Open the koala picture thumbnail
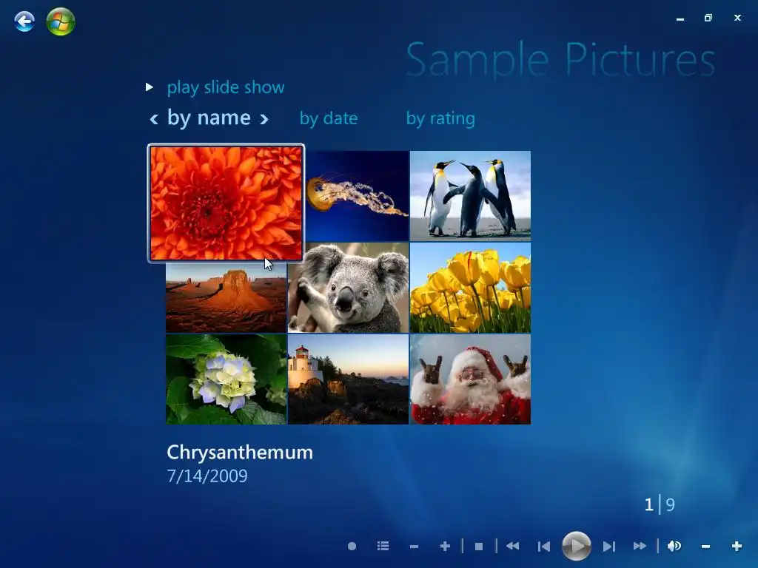 [348, 288]
